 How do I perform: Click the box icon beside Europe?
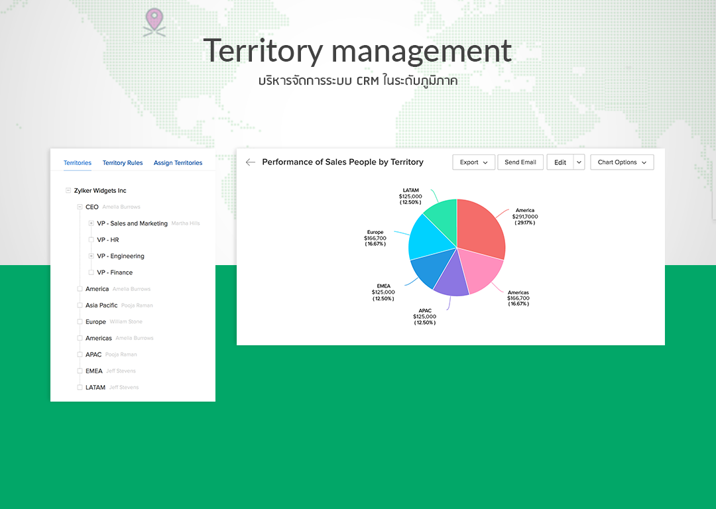pos(80,322)
